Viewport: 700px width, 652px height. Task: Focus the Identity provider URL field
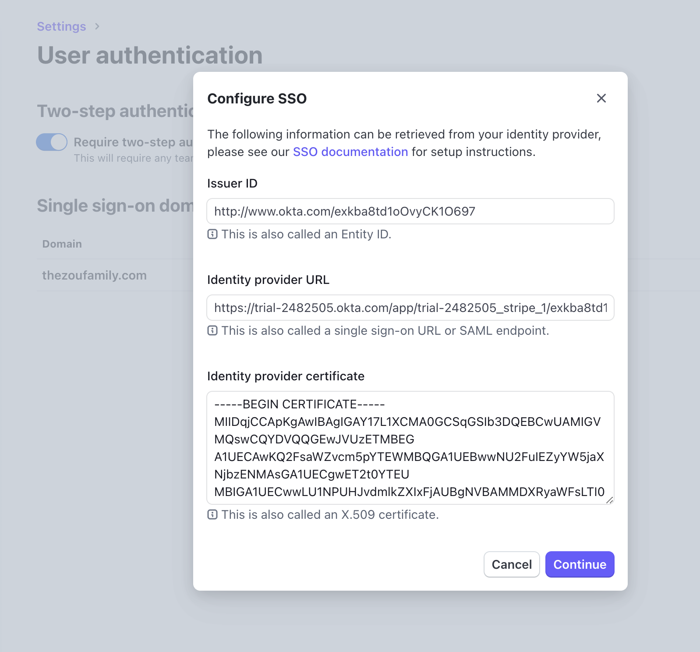(x=410, y=308)
